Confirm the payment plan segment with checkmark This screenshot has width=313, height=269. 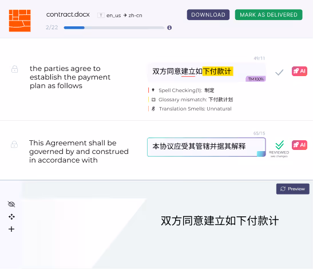click(x=279, y=72)
